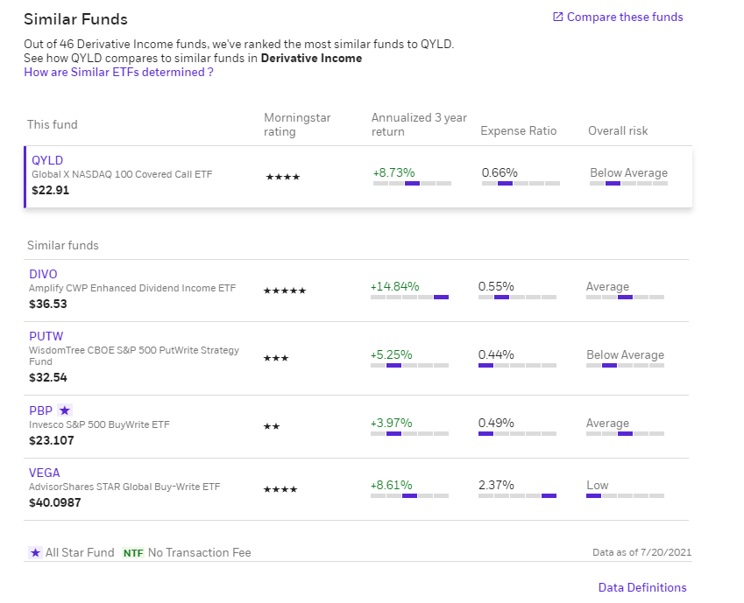This screenshot has height=603, width=744.
Task: Click VEGA overall risk indicator bar
Action: tap(626, 496)
